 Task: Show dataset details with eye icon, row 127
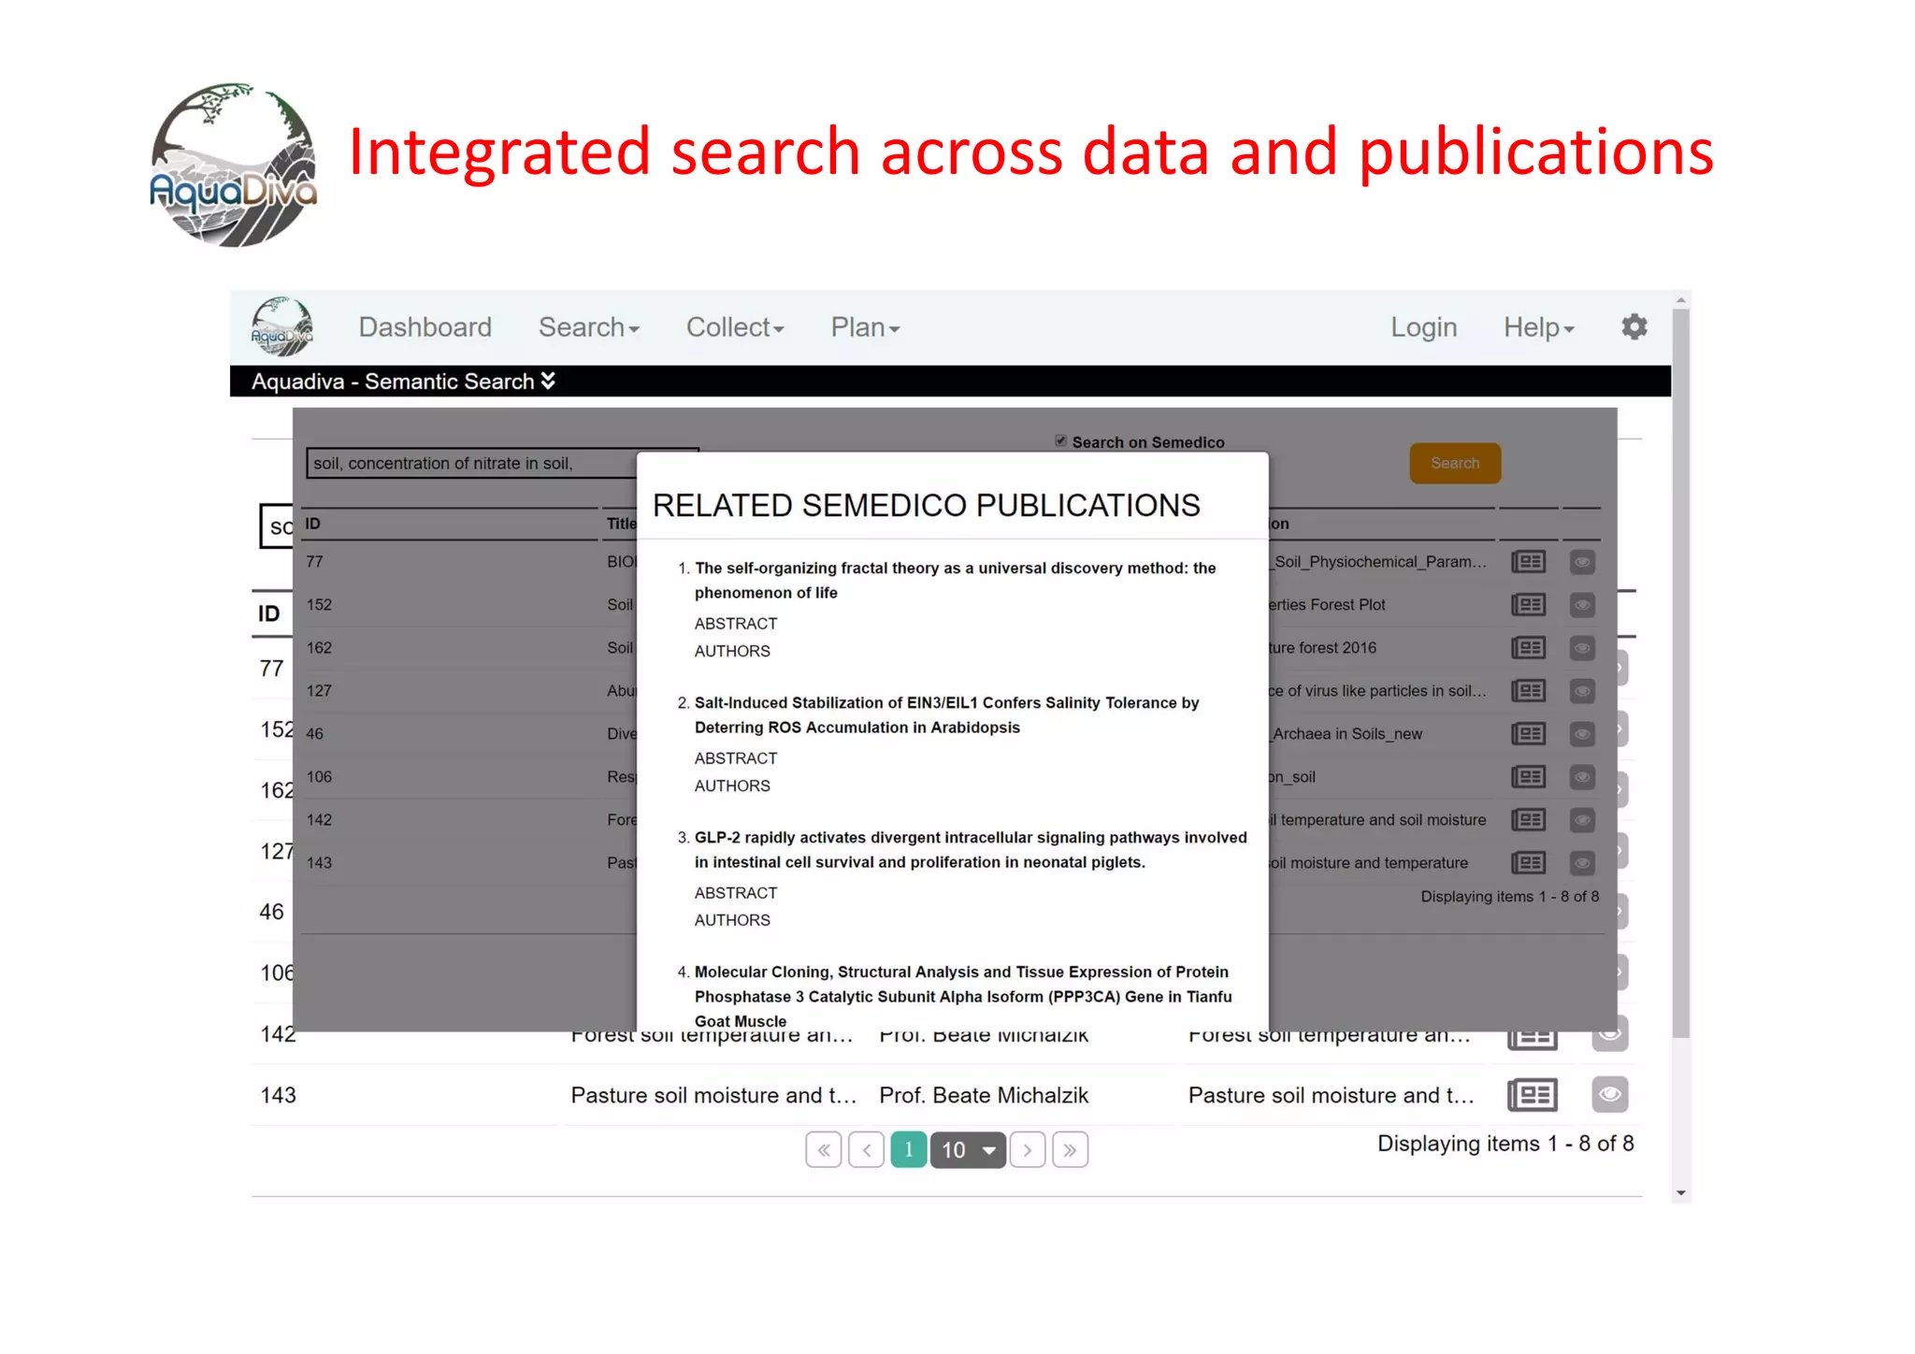tap(1582, 691)
